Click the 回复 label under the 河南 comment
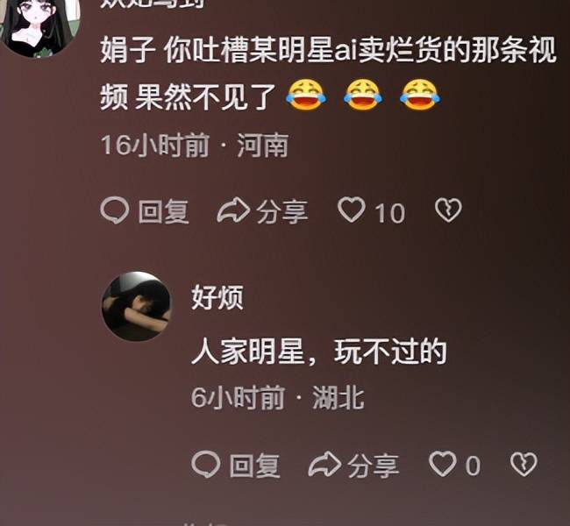The image size is (570, 526). (x=164, y=211)
